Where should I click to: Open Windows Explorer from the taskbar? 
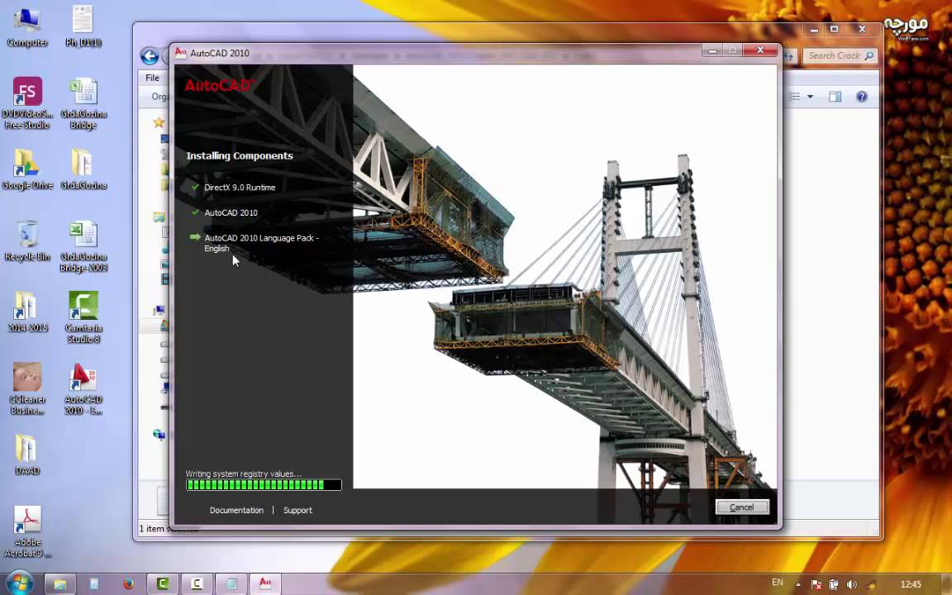tap(59, 584)
